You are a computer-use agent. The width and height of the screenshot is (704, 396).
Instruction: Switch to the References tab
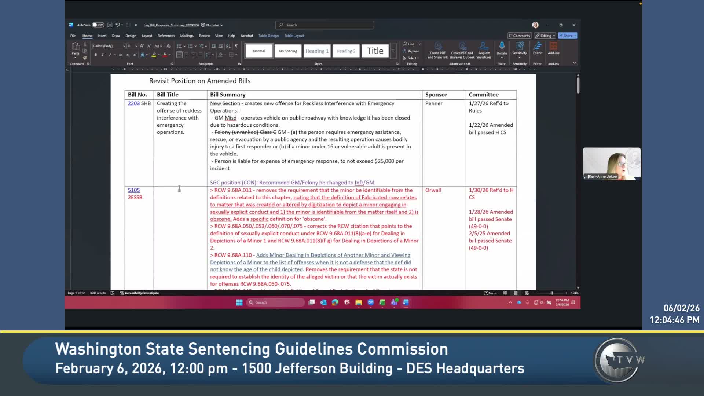166,36
